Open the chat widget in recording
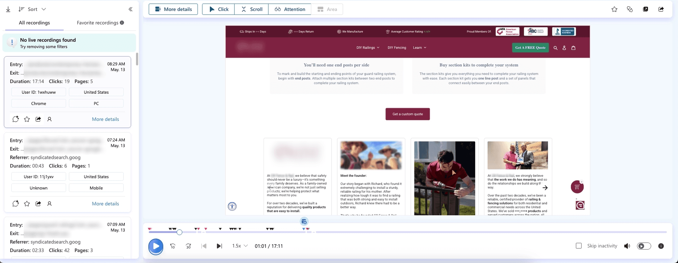The height and width of the screenshot is (263, 678). click(x=580, y=205)
